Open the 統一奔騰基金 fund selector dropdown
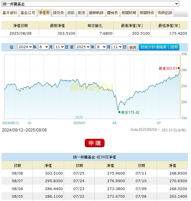 (x=90, y=4)
